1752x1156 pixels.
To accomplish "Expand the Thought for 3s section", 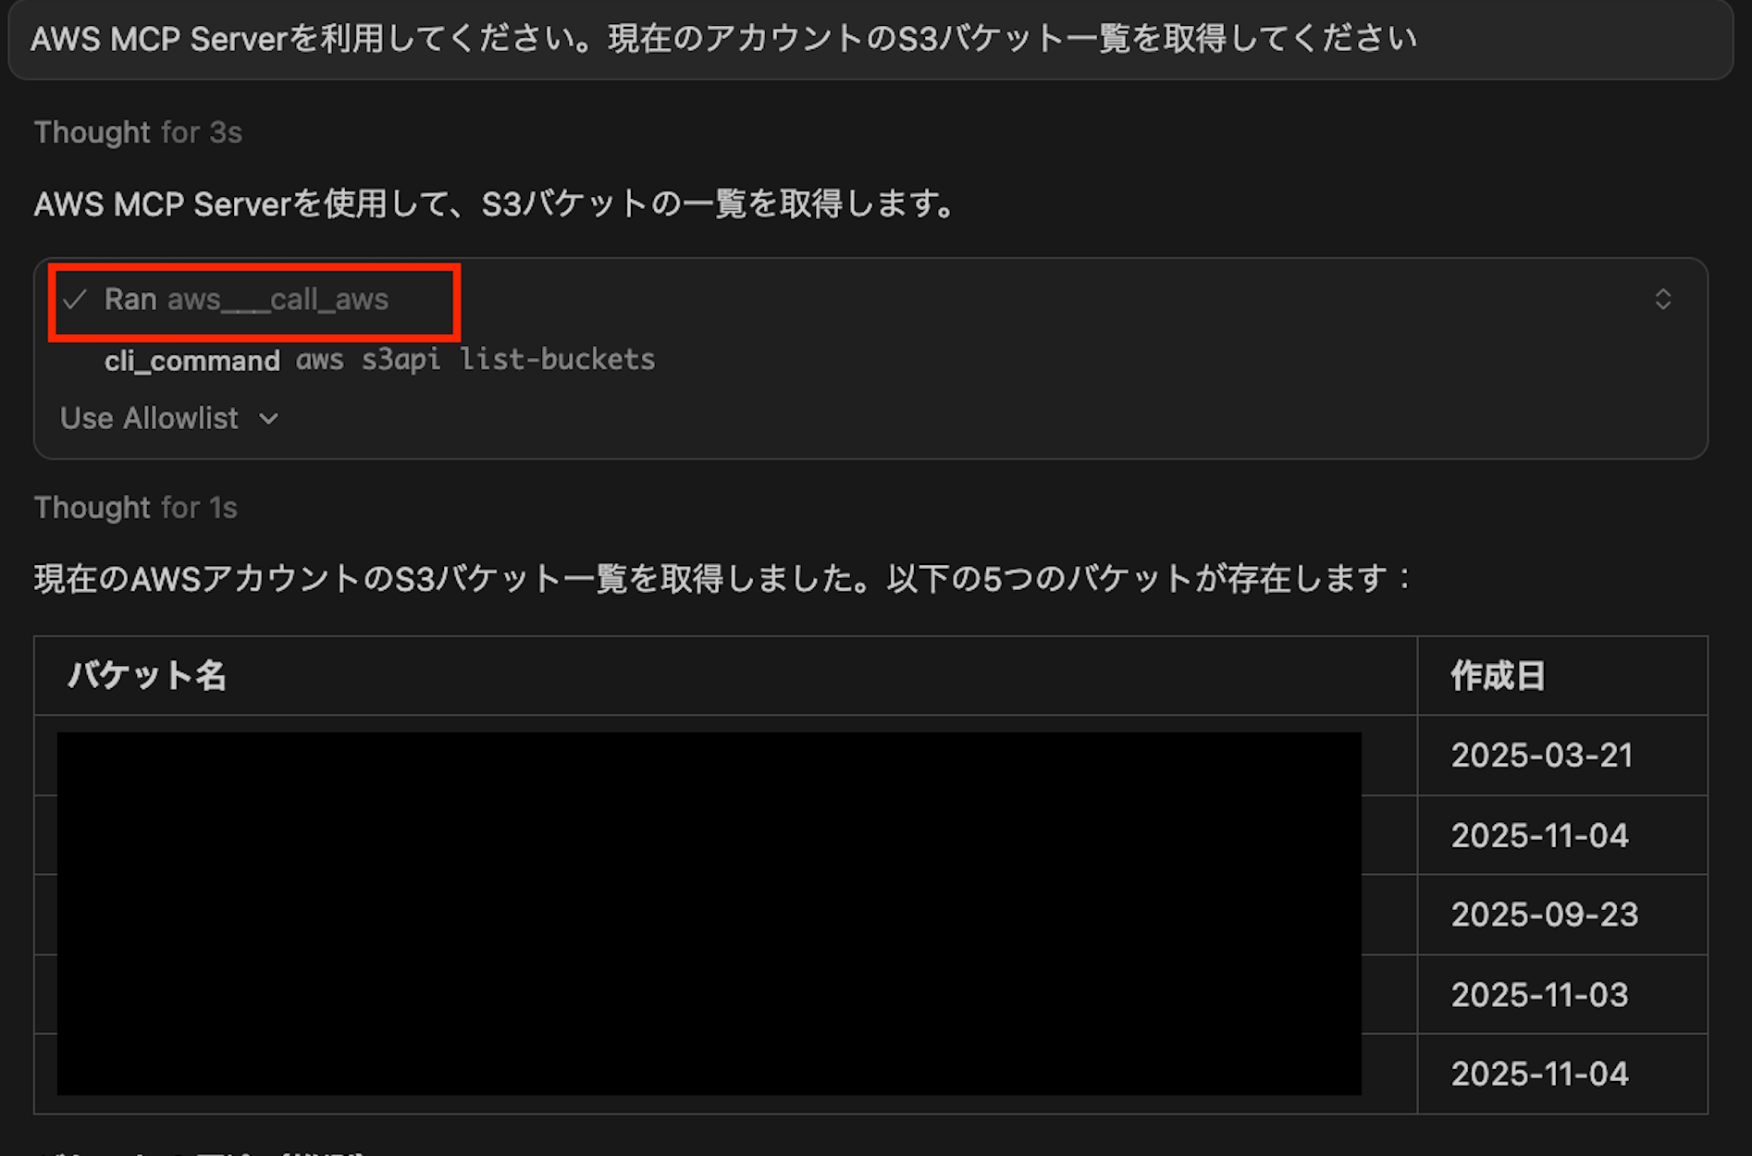I will [x=138, y=131].
